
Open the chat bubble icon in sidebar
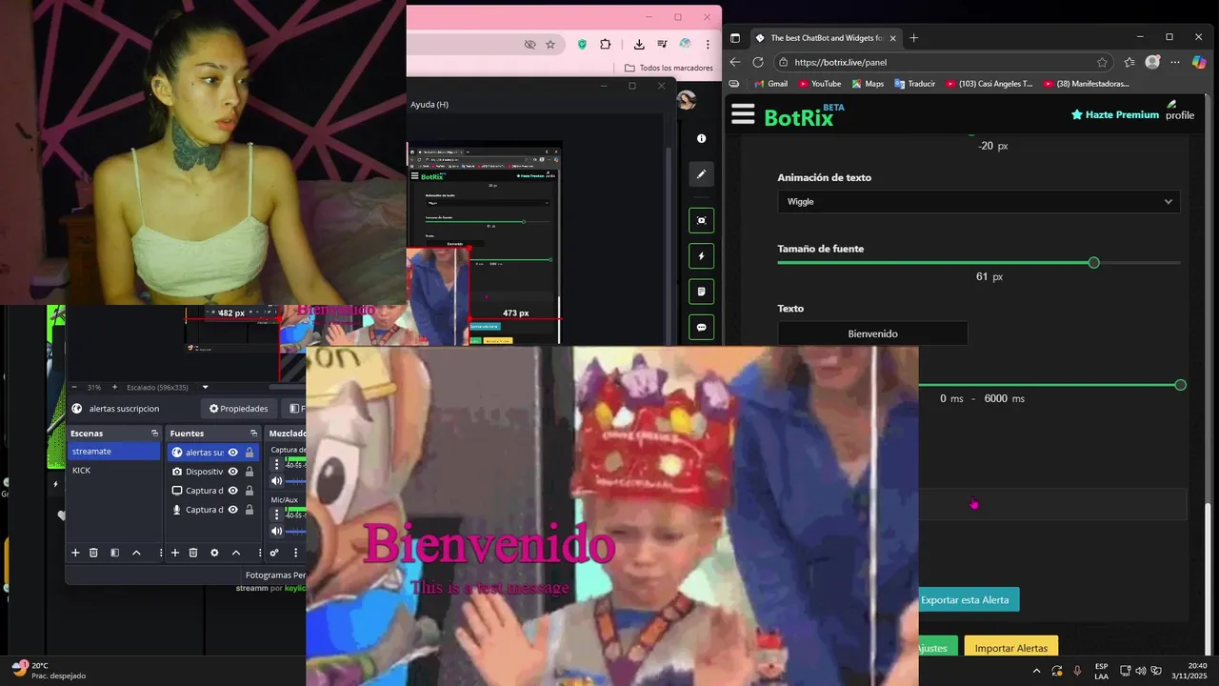point(701,328)
